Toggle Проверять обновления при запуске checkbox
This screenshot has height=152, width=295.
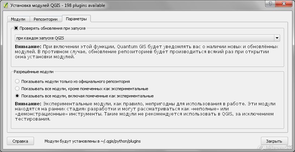tap(16, 28)
